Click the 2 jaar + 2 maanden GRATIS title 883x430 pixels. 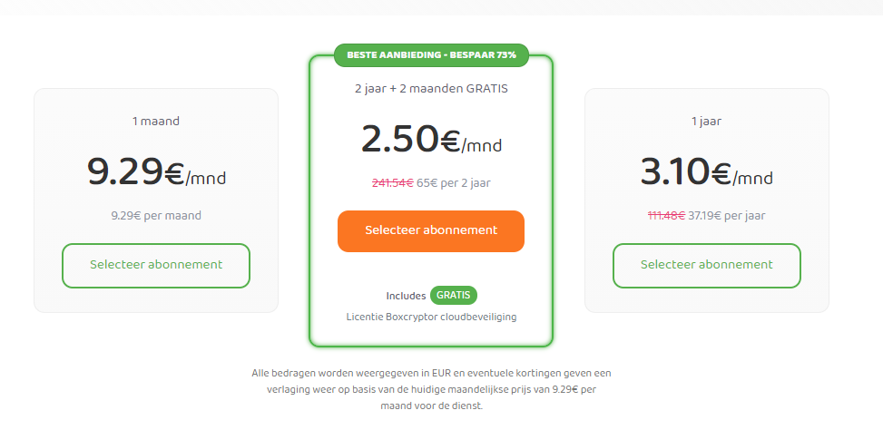coord(431,88)
